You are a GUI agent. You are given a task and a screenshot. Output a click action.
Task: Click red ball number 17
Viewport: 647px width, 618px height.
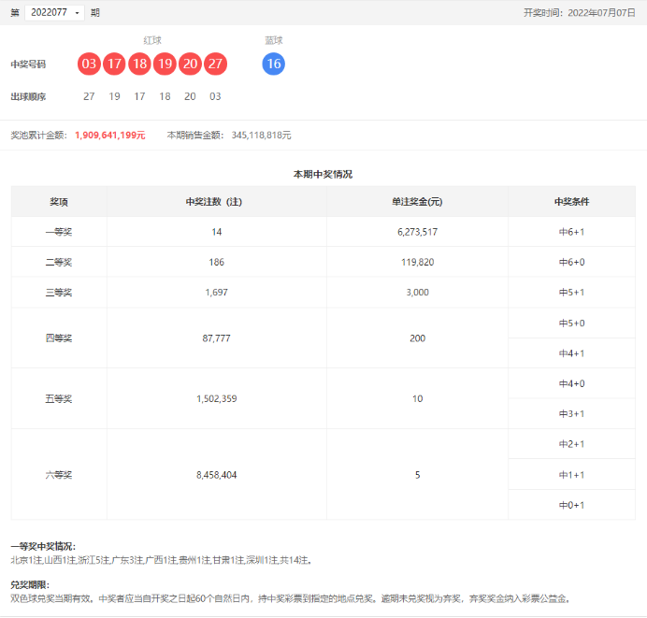(x=115, y=64)
